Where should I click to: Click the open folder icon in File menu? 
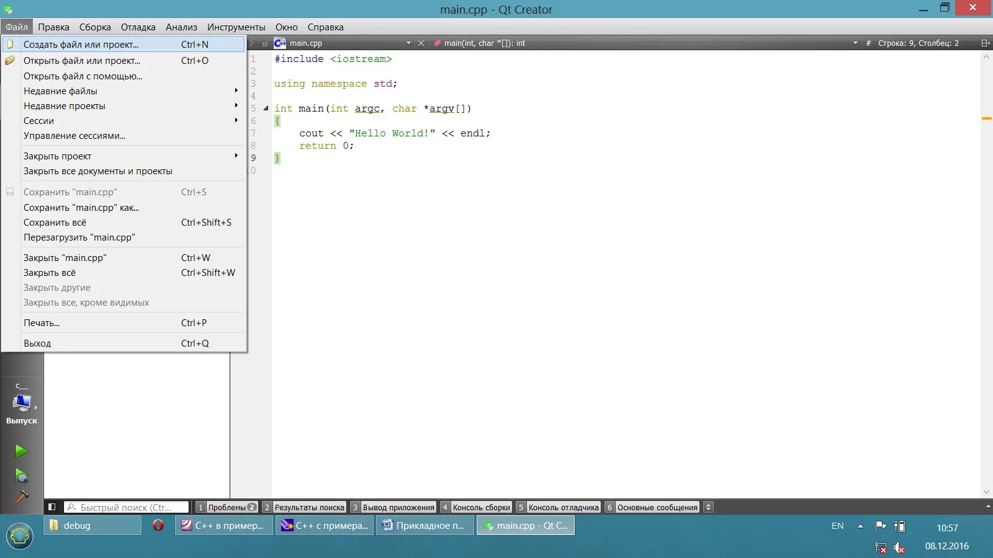pos(10,60)
